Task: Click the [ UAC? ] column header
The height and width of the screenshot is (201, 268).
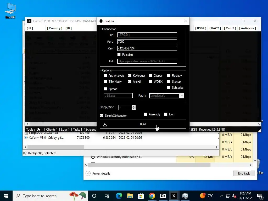Action: (215, 28)
